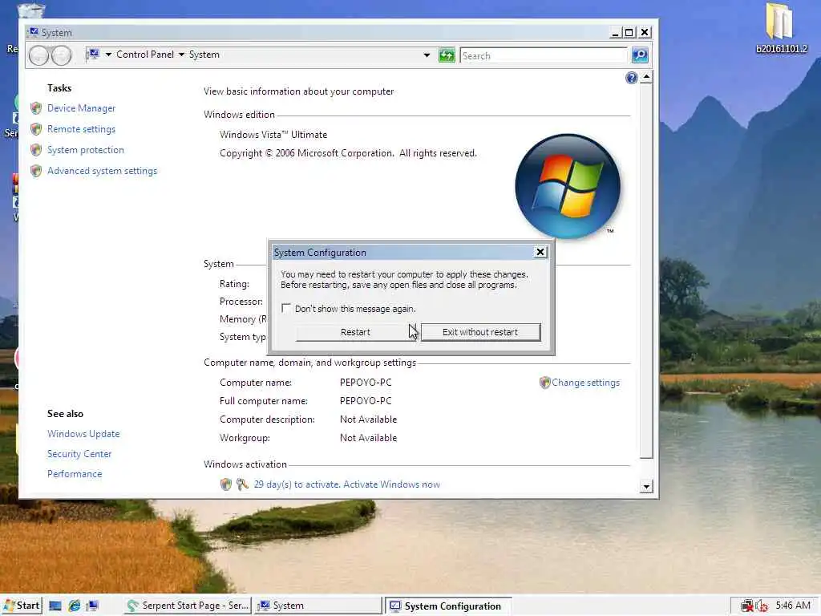The height and width of the screenshot is (616, 821).
Task: Click the computer icon in address bar
Action: click(93, 54)
